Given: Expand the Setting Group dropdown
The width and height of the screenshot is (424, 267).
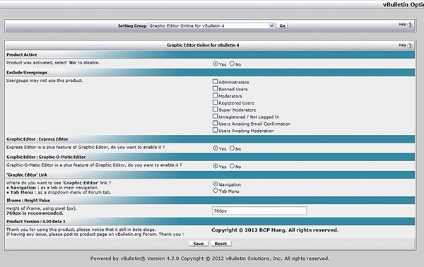Looking at the screenshot, I should coord(211,26).
